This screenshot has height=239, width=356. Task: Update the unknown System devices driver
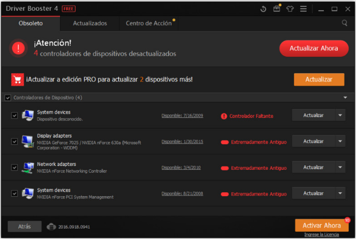314,115
